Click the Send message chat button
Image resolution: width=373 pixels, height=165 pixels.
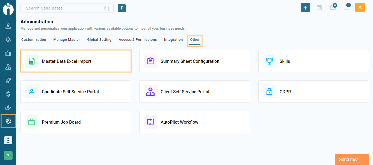click(352, 160)
